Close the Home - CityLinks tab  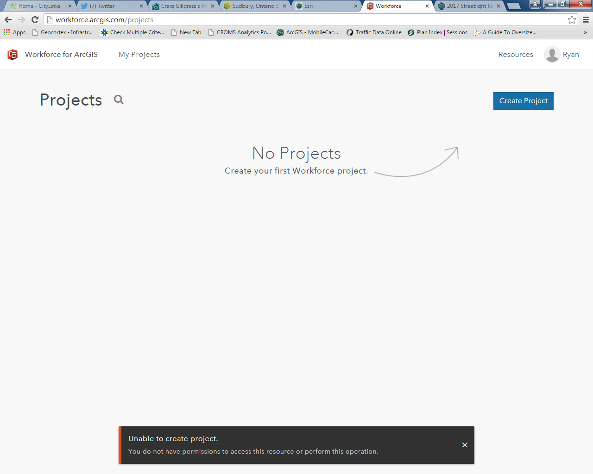pyautogui.click(x=70, y=6)
